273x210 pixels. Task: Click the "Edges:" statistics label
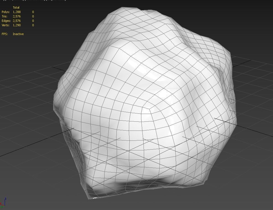(x=6, y=21)
